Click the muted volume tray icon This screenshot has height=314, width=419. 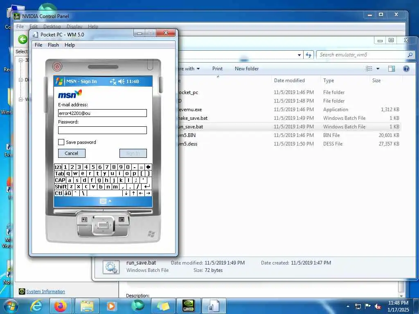coord(378,307)
